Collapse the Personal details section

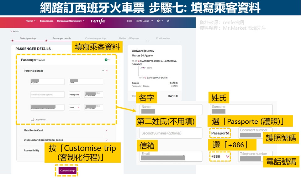point(107,70)
